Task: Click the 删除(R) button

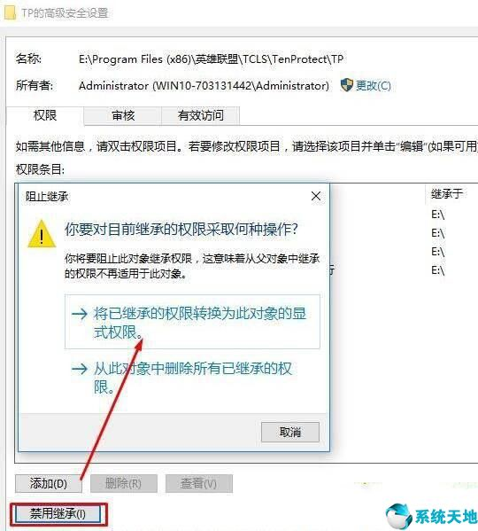Action: pos(124,483)
